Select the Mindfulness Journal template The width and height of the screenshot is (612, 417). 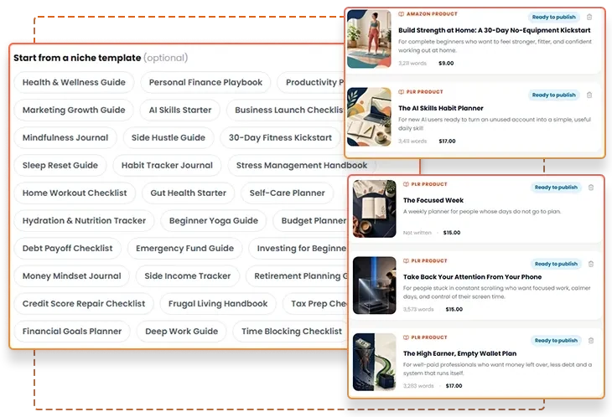[65, 137]
